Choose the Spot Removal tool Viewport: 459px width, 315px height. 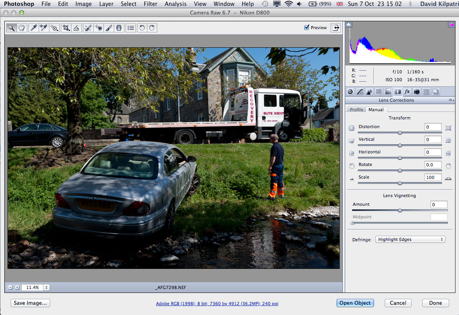(88, 28)
